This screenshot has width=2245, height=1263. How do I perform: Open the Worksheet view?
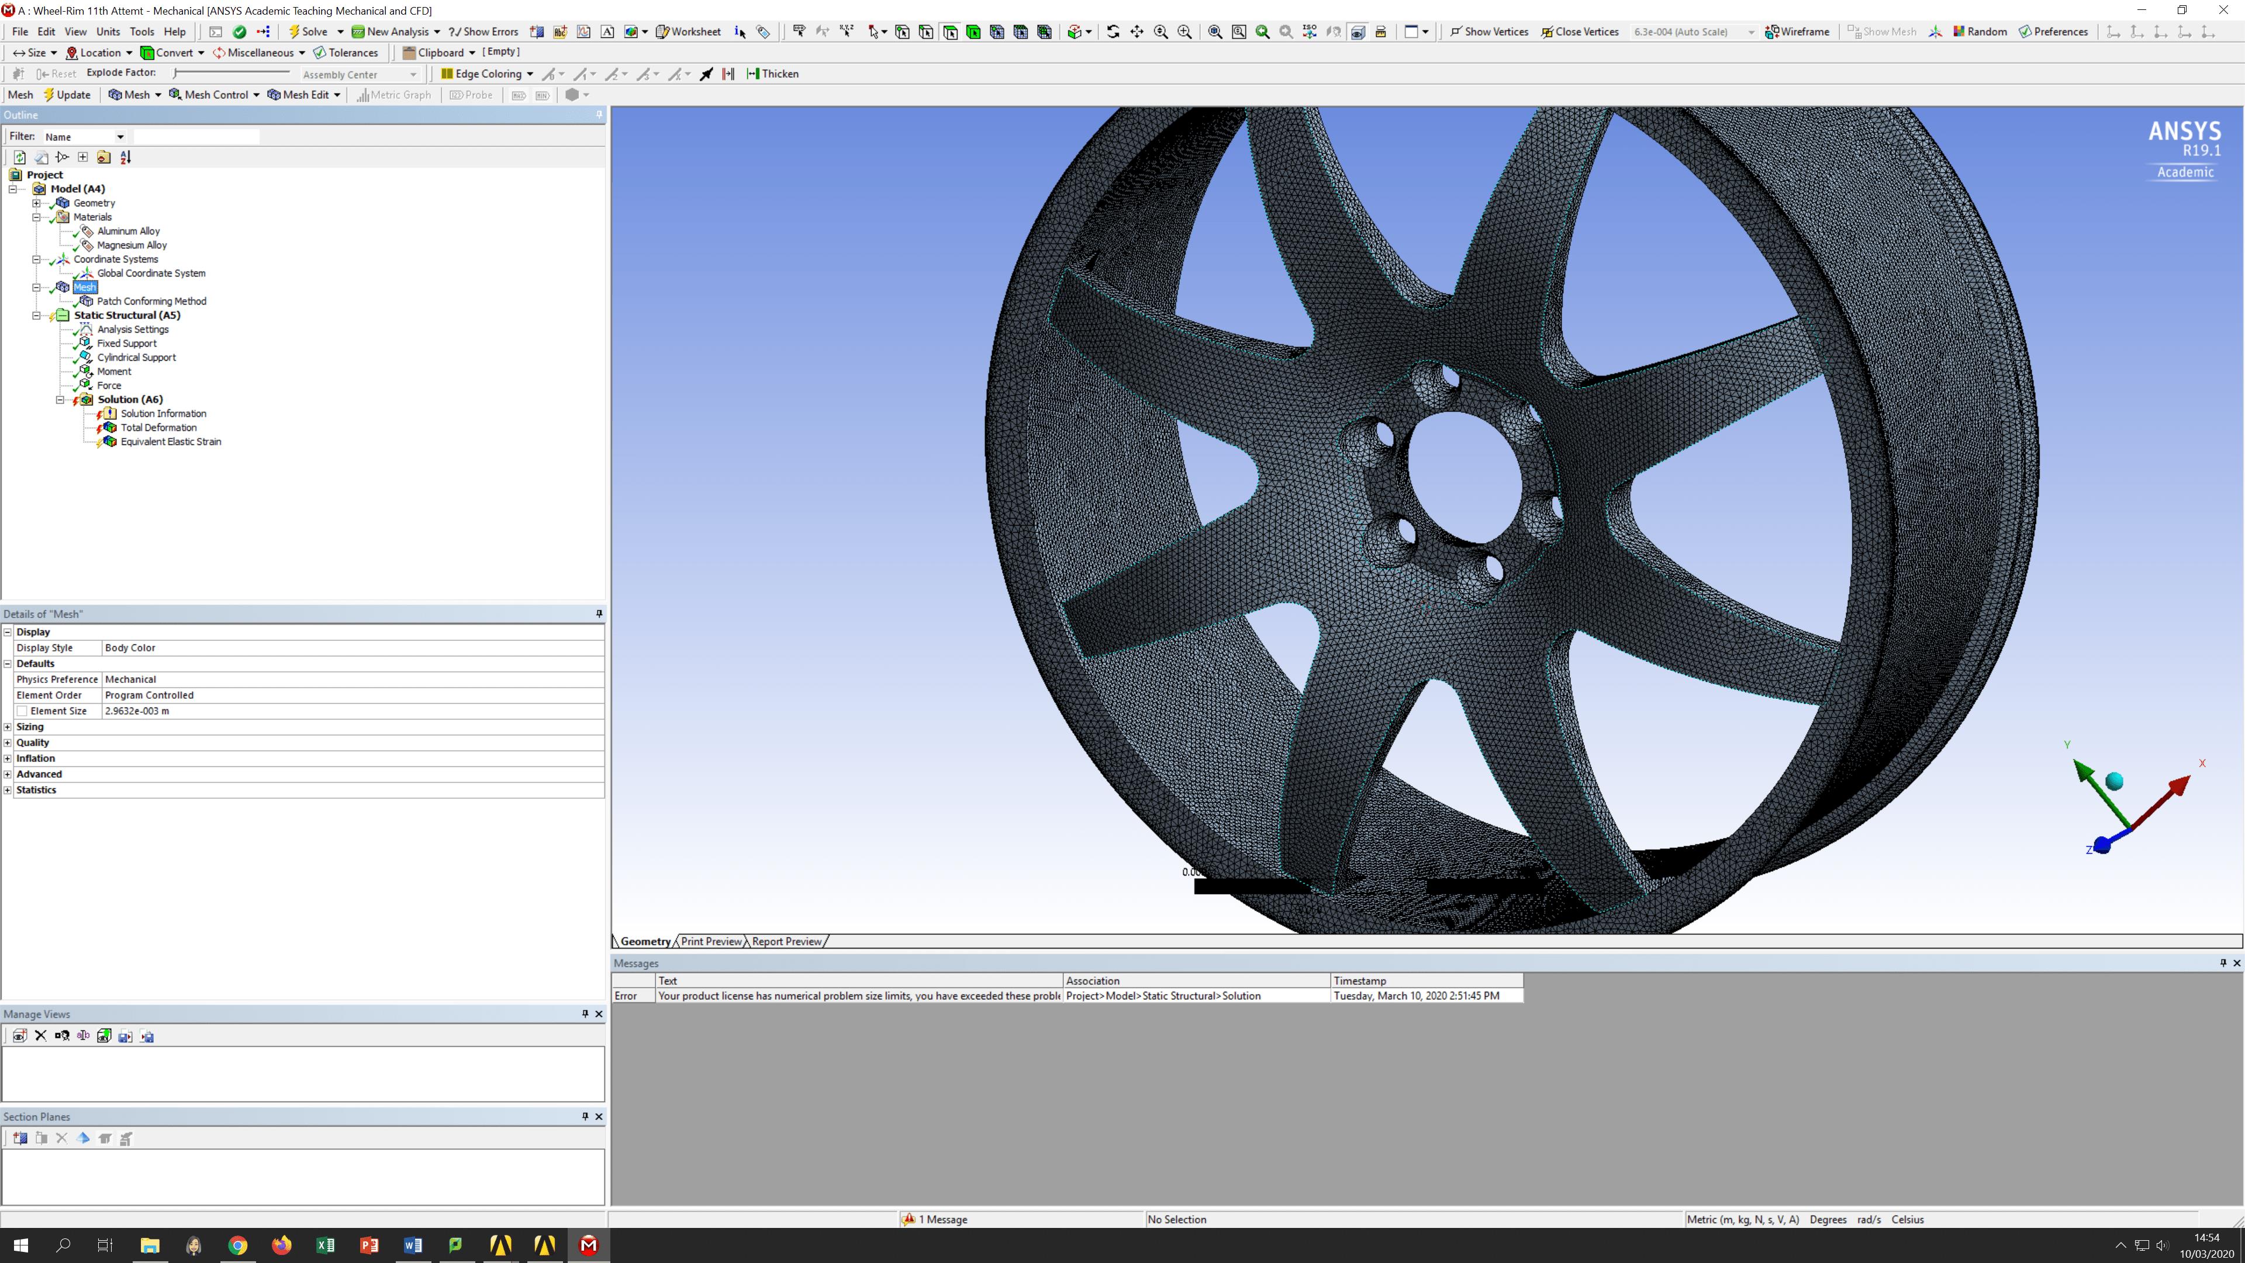689,32
